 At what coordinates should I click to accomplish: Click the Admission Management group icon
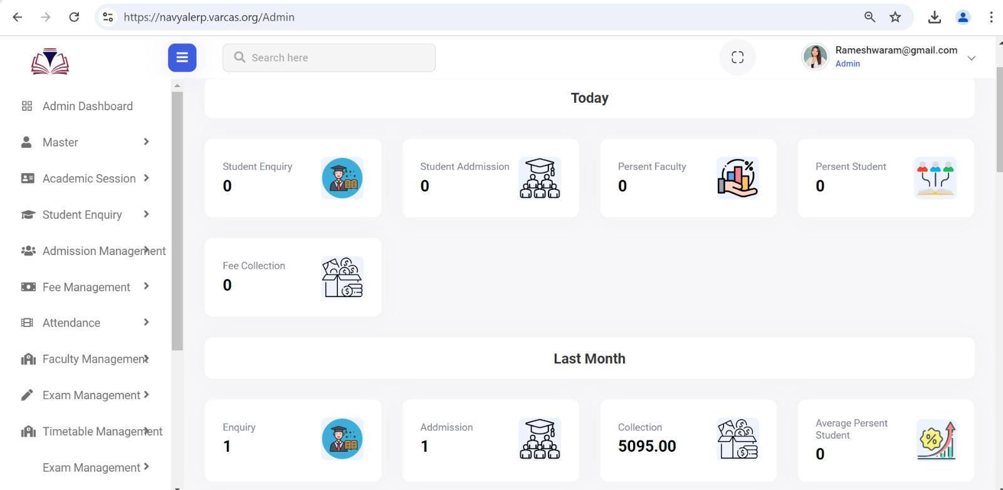[28, 251]
